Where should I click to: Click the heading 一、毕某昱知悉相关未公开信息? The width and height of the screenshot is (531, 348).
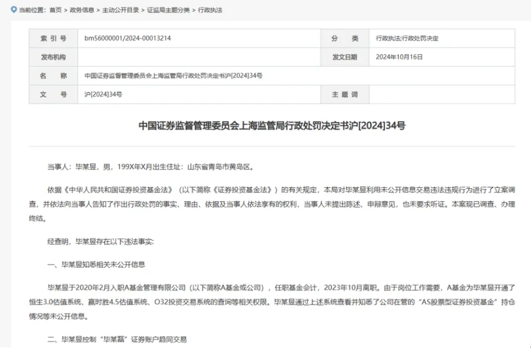pos(96,265)
